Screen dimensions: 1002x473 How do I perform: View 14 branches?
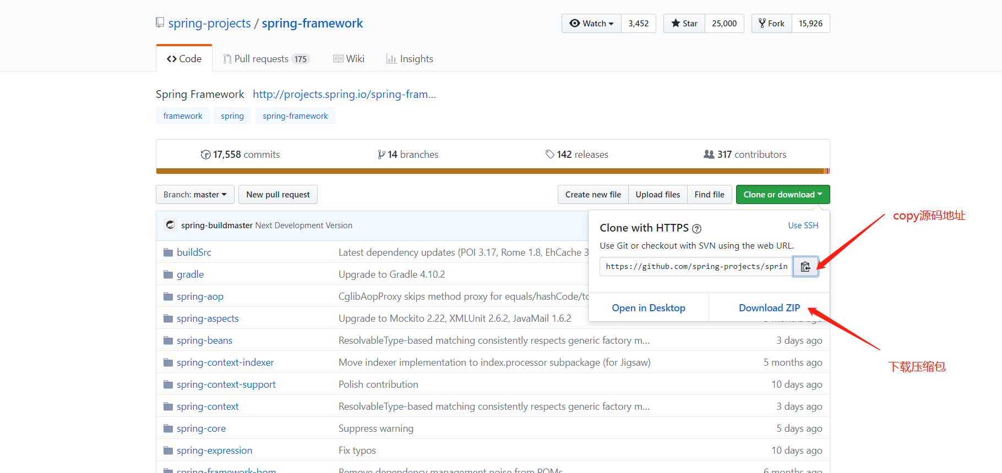pyautogui.click(x=409, y=155)
